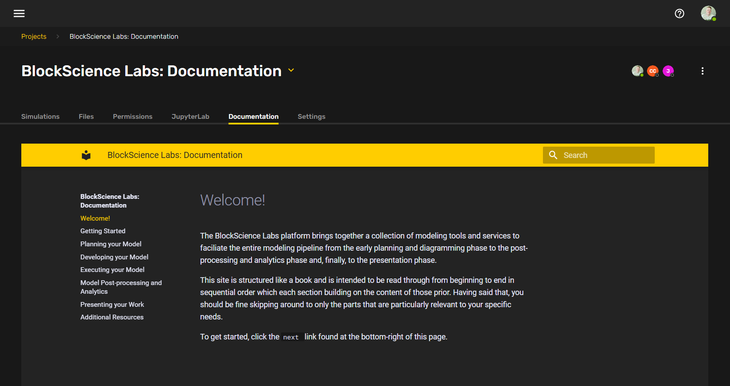Switch to the Simulations tab

point(40,117)
